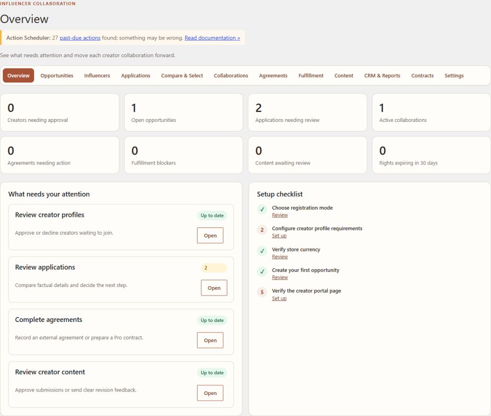The height and width of the screenshot is (416, 491).
Task: Open the Applications tab
Action: point(136,75)
